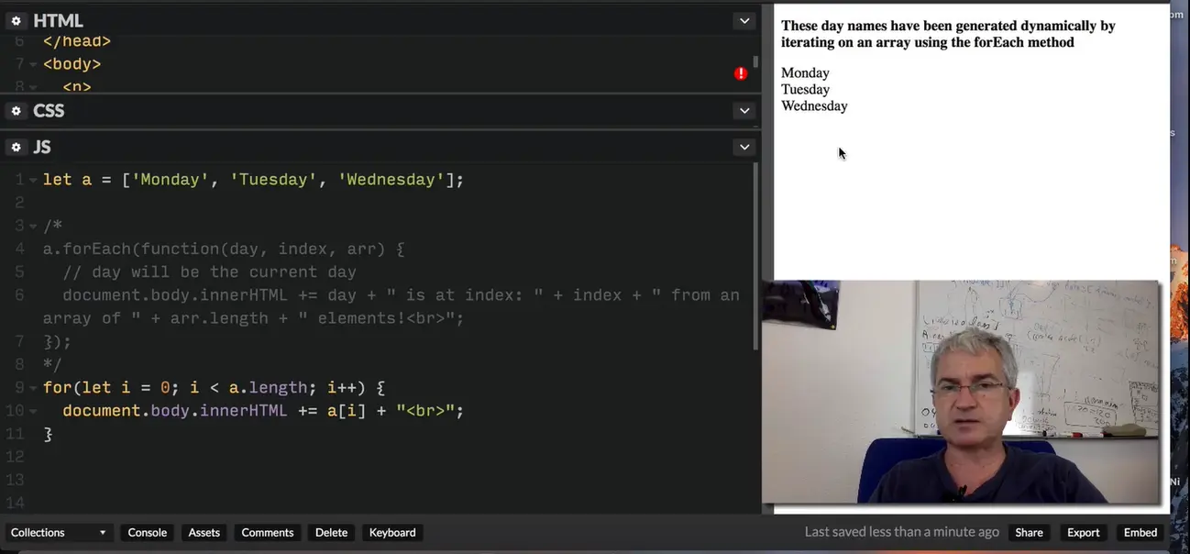Expand the JS panel dropdown chevron
Screen dimensions: 1190x554
pos(744,147)
